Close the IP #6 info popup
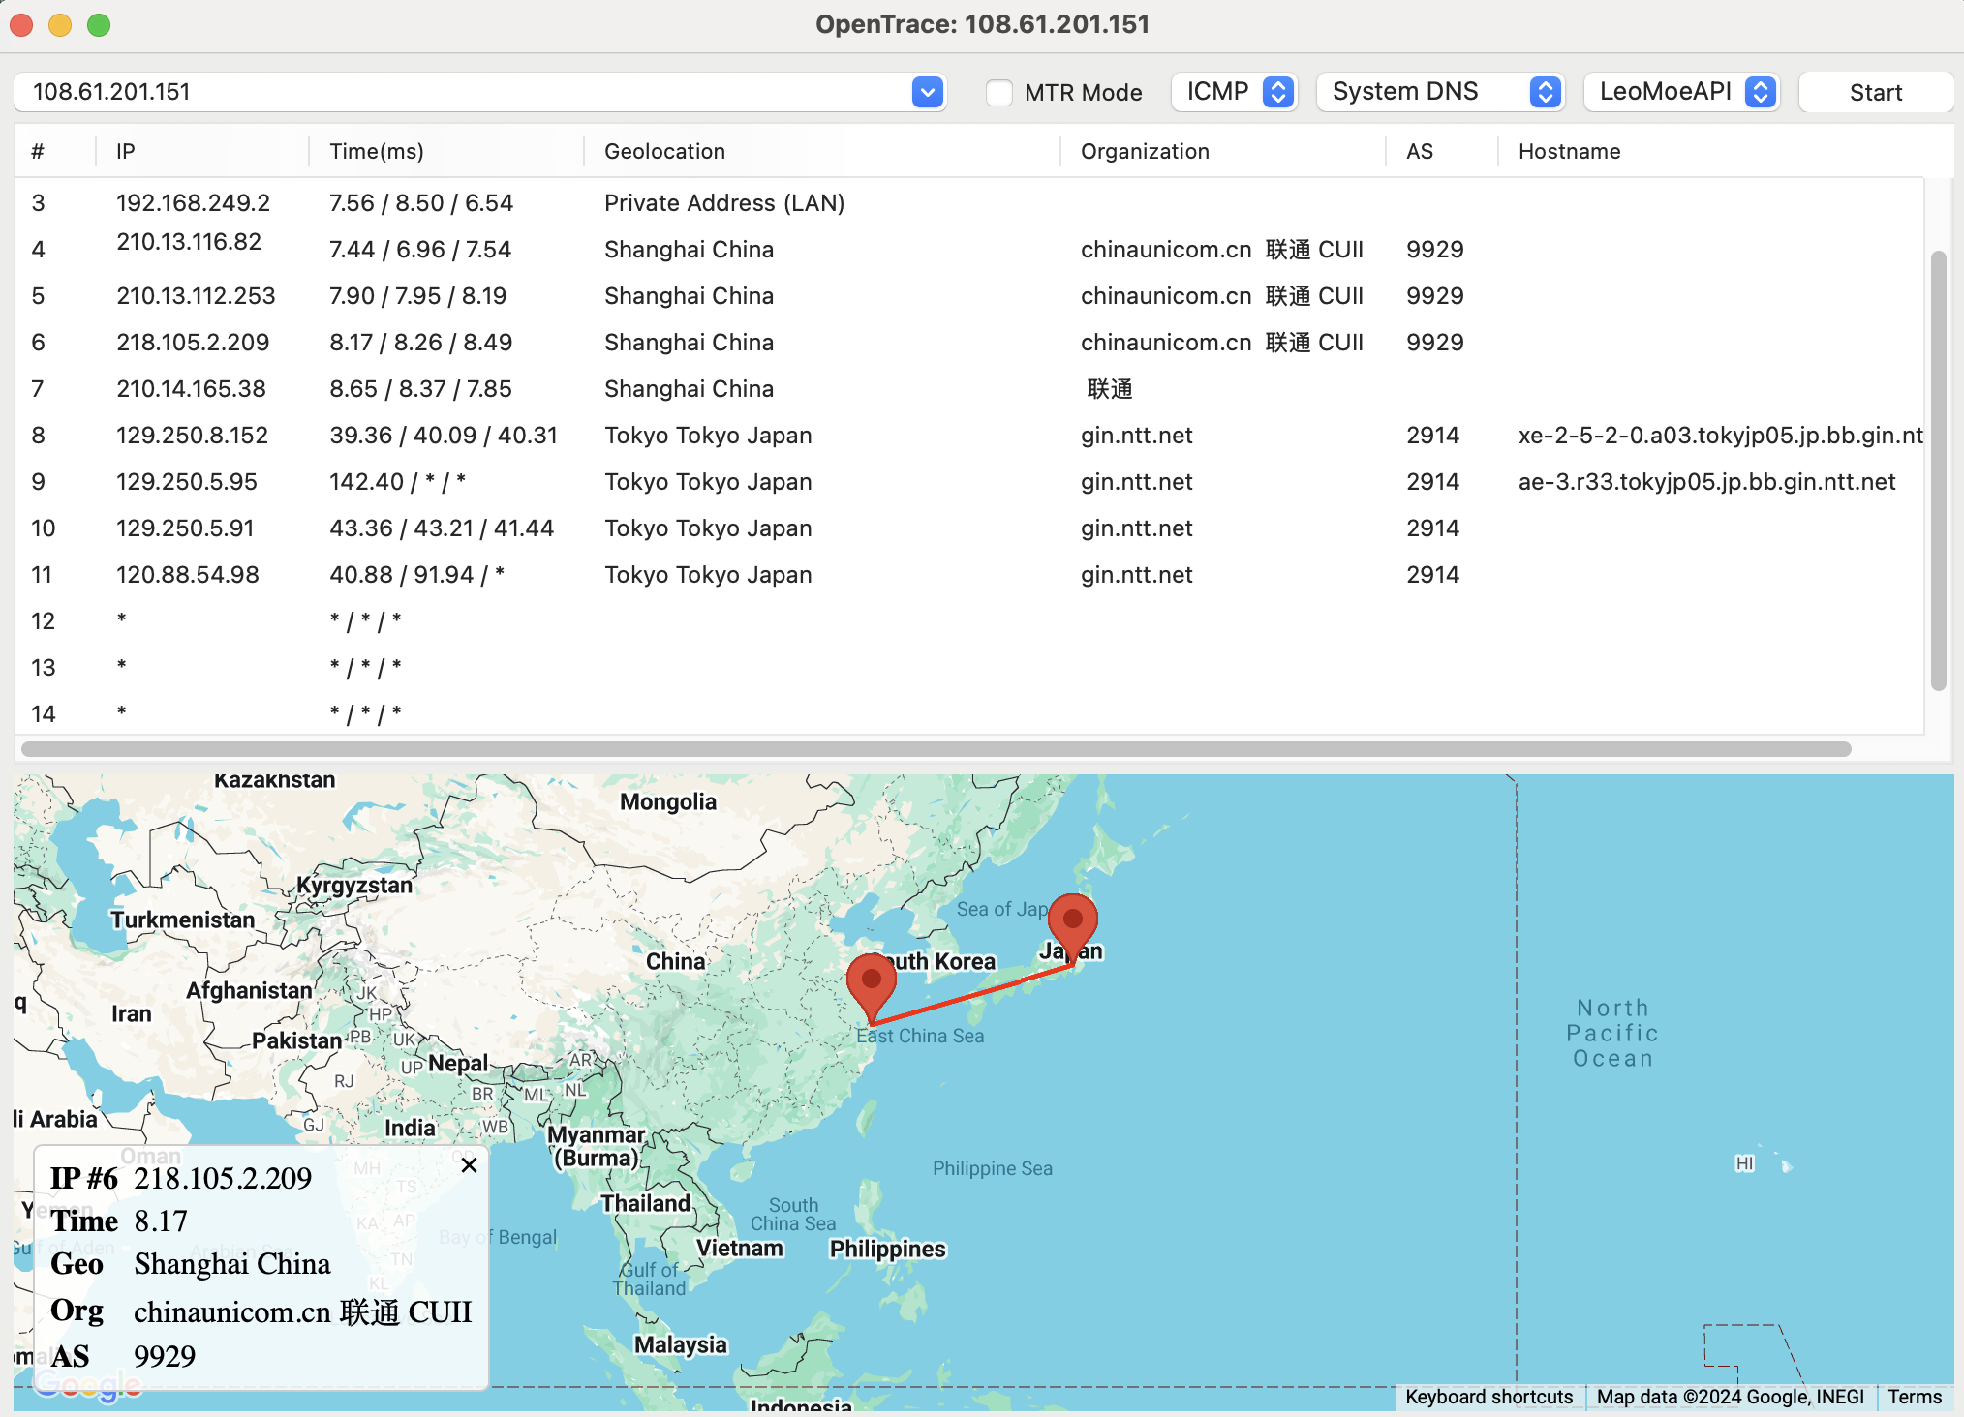The image size is (1964, 1417). pyautogui.click(x=469, y=1165)
